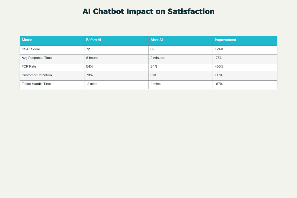The width and height of the screenshot is (297, 198).
Task: Select the 4 mins cell
Action: (155, 84)
